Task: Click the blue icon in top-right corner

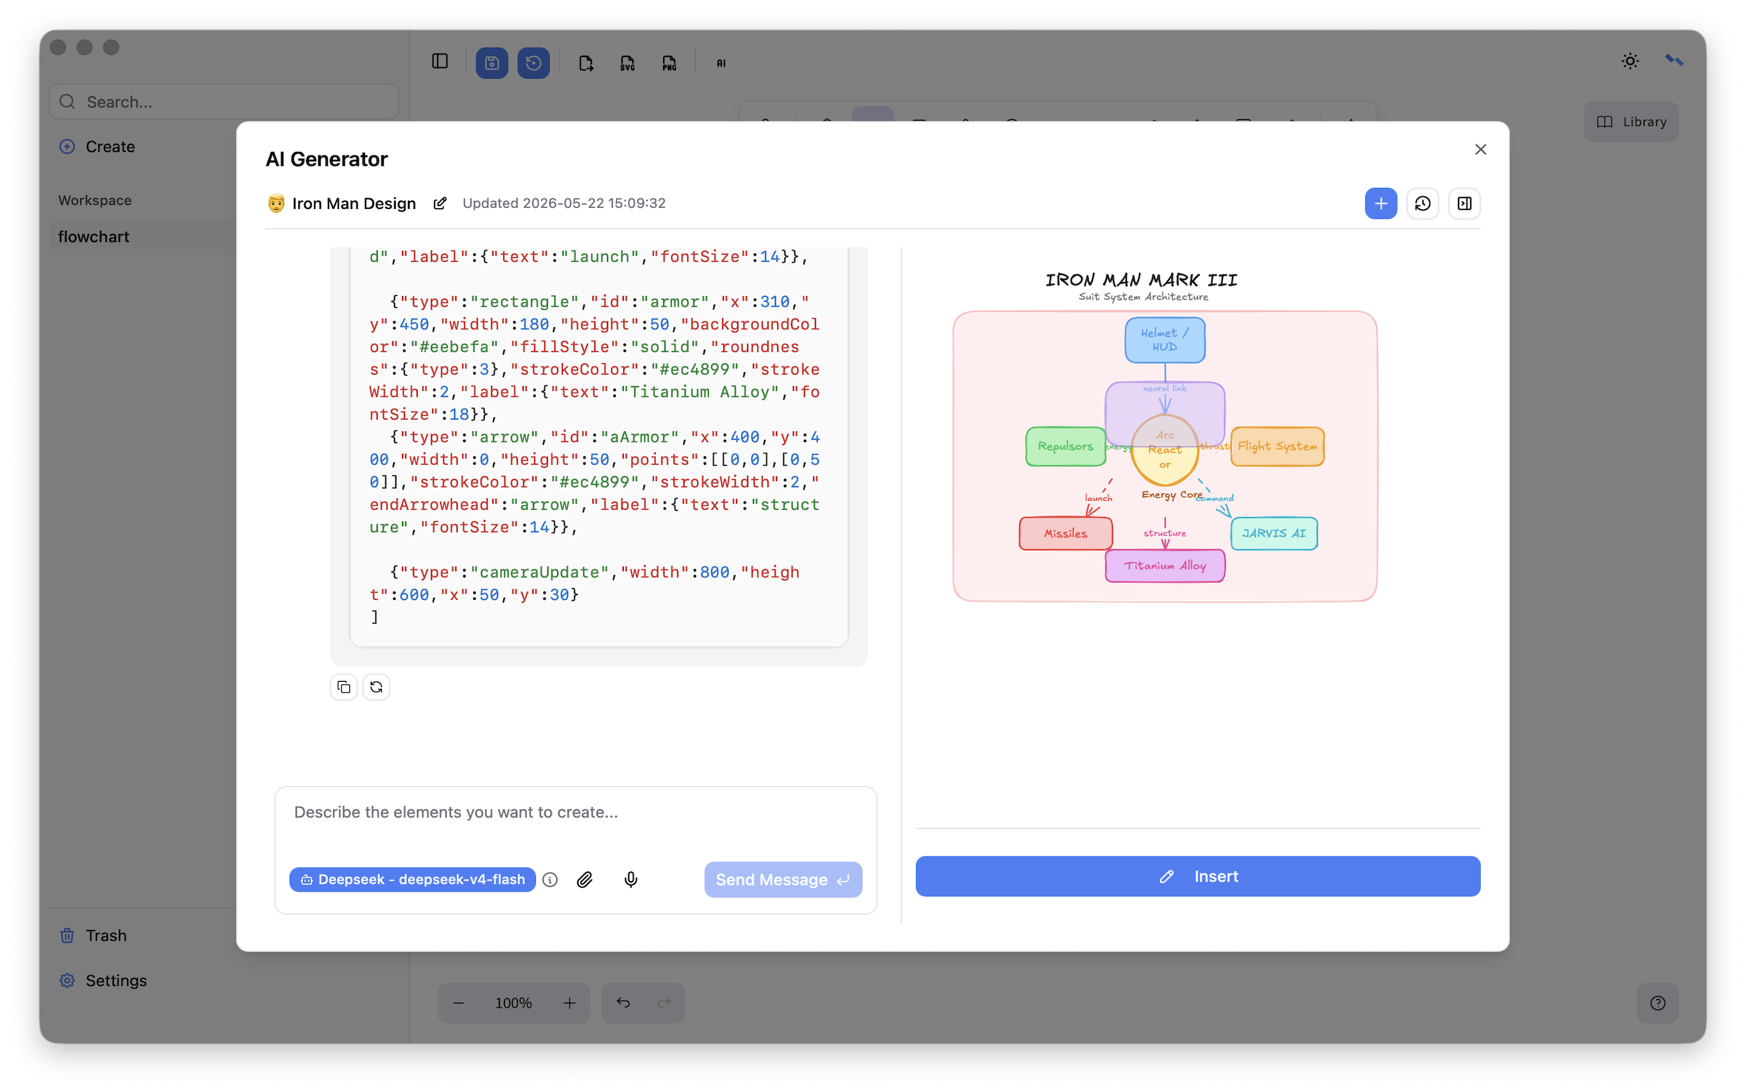Action: click(1674, 61)
